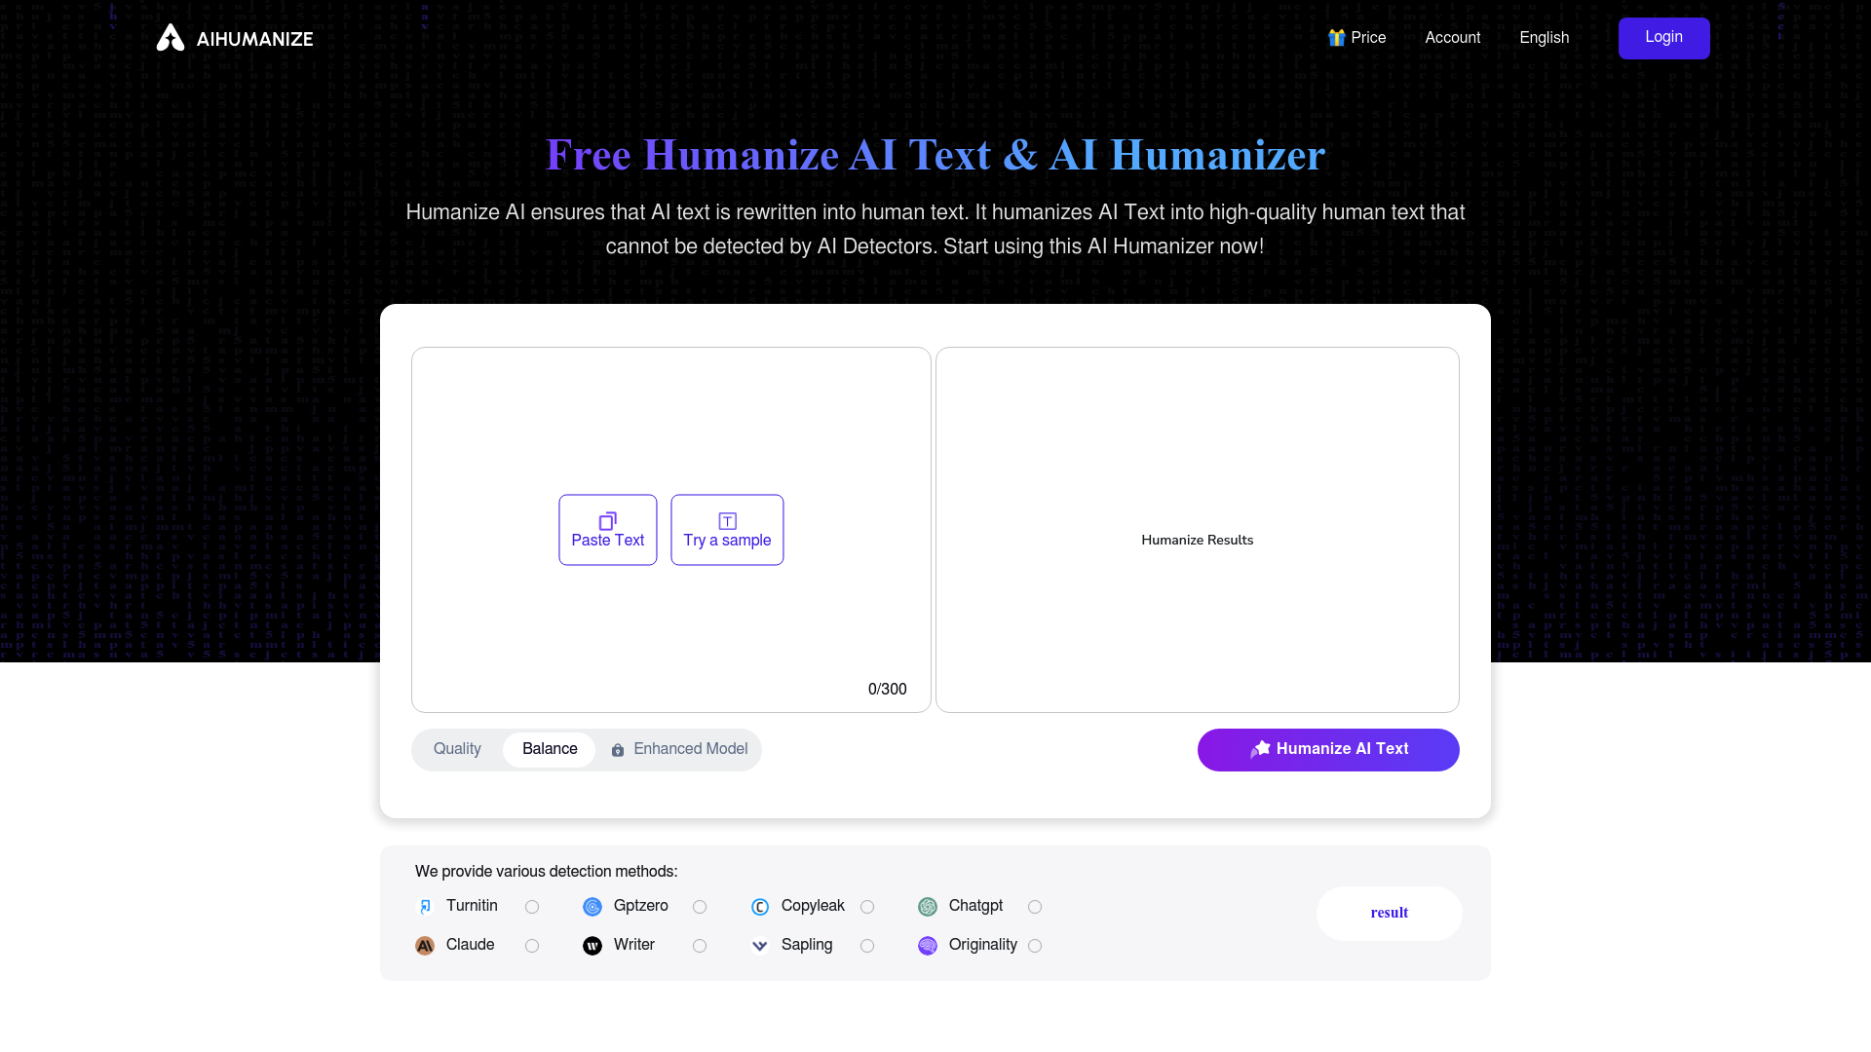Click the Chatgpt detection icon
The height and width of the screenshot is (1052, 1871).
click(x=928, y=907)
